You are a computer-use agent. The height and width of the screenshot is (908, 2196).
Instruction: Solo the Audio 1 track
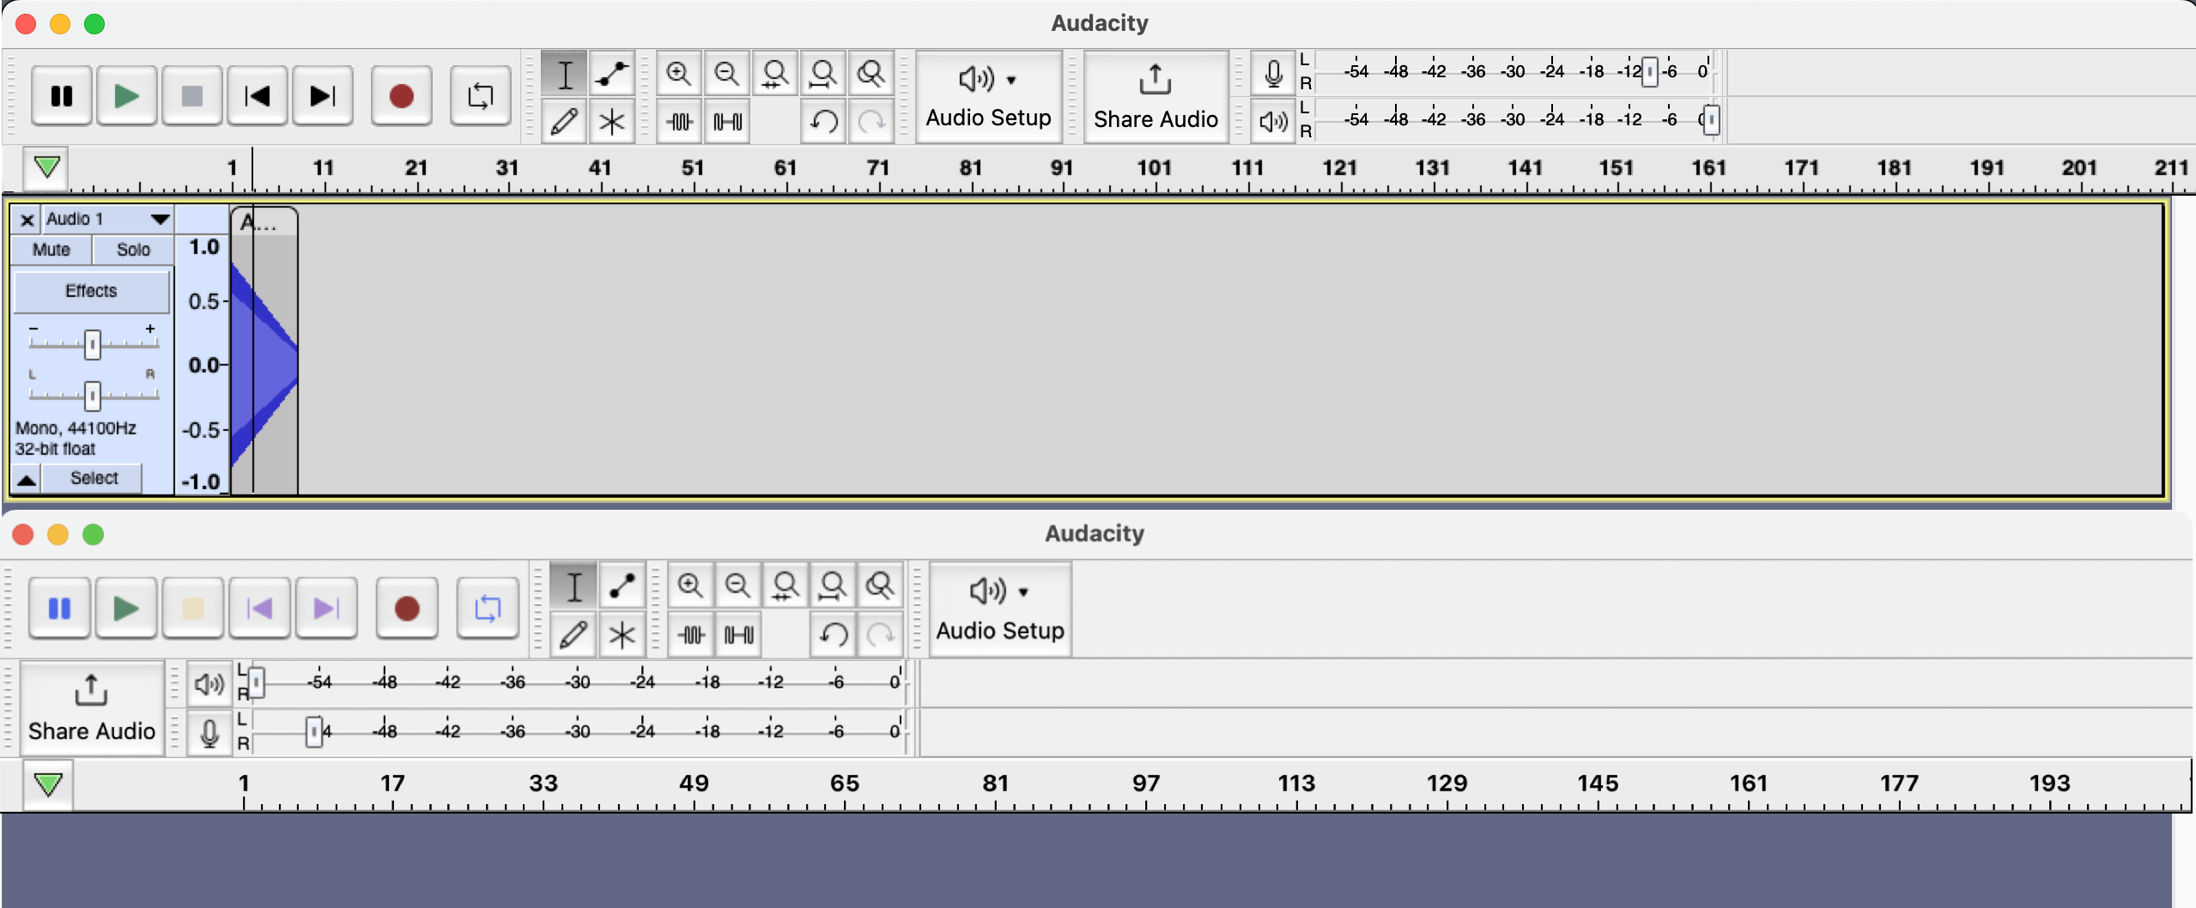tap(133, 249)
